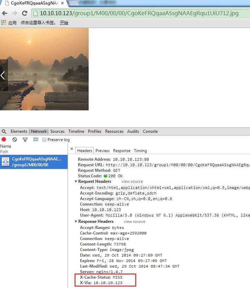Click the User-Agent header value

178,215
